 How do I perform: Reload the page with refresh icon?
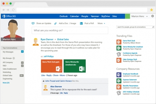click(13, 10)
